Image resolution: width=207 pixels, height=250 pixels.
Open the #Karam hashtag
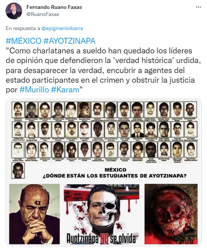click(x=65, y=90)
